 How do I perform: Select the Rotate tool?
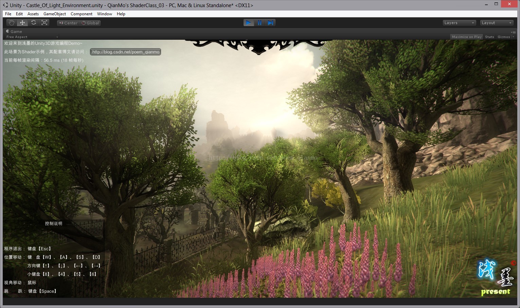coord(33,23)
